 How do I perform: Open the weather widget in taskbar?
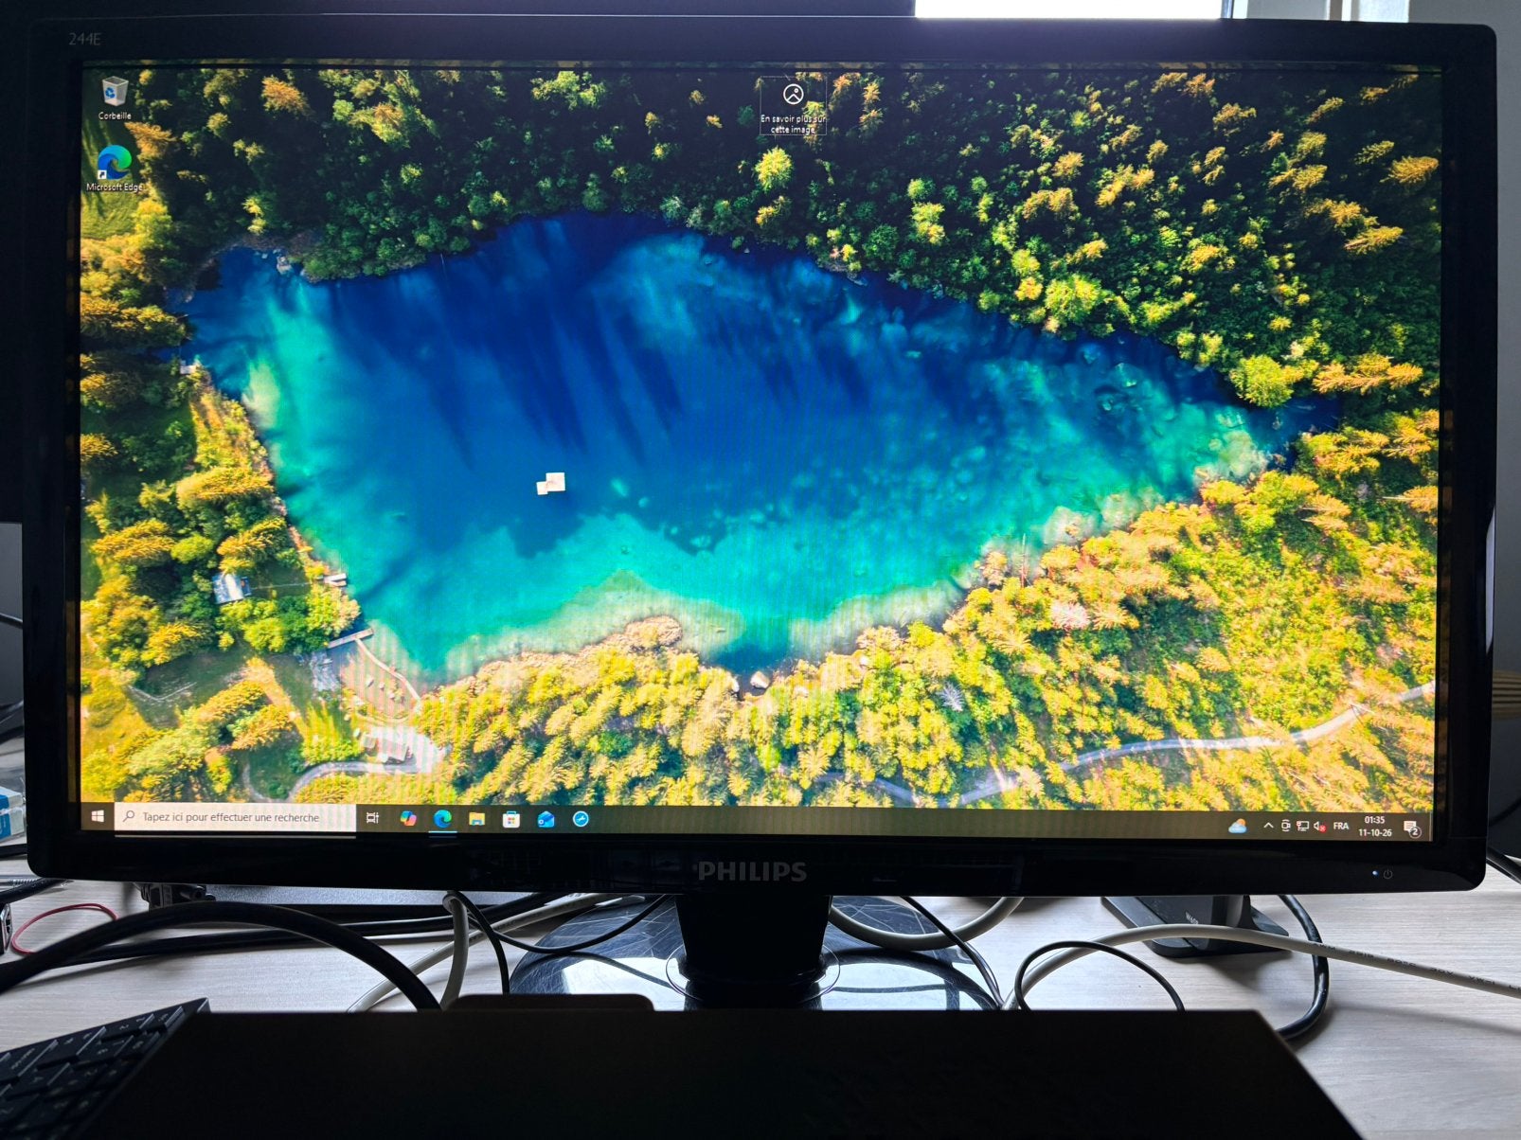point(1237,827)
